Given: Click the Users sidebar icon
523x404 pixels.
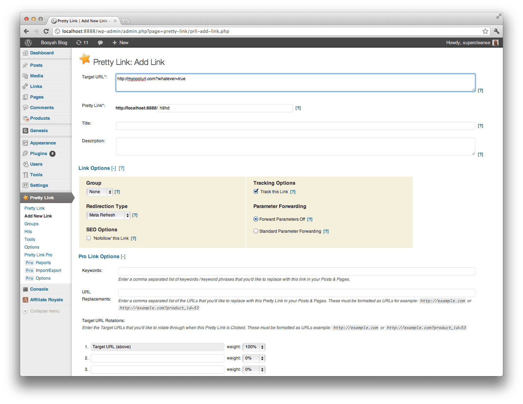Looking at the screenshot, I should click(25, 164).
